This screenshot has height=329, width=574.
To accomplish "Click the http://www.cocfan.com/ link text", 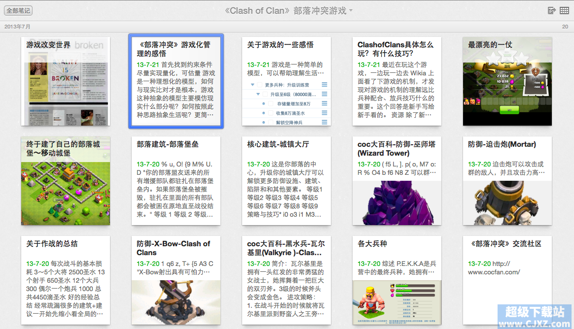I will [494, 268].
